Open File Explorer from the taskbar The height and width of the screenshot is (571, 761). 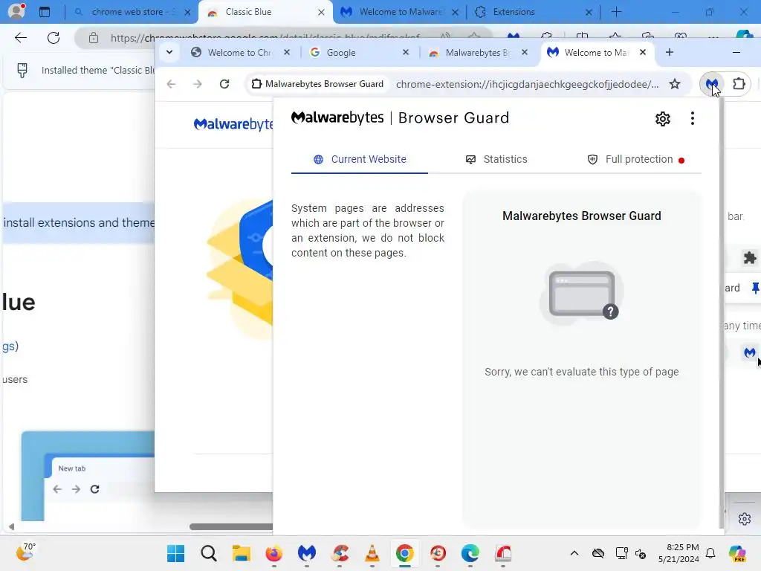(242, 553)
